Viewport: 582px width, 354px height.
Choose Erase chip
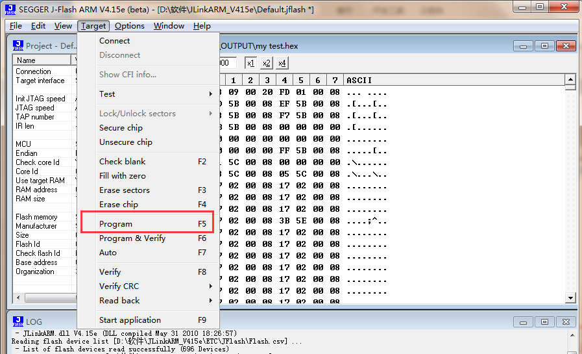click(149, 205)
